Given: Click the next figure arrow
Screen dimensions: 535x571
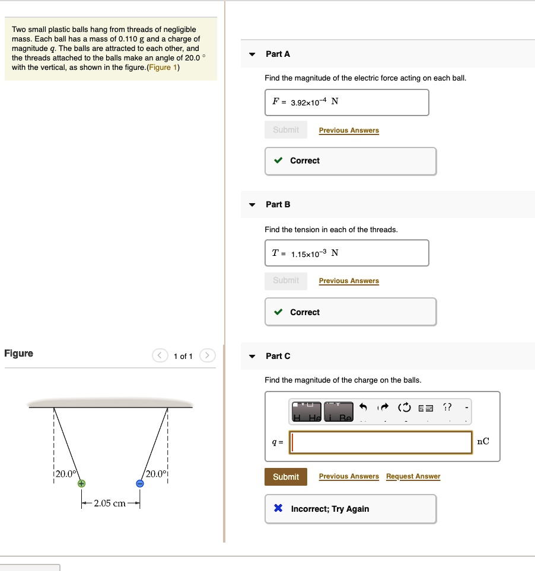Looking at the screenshot, I should 207,356.
